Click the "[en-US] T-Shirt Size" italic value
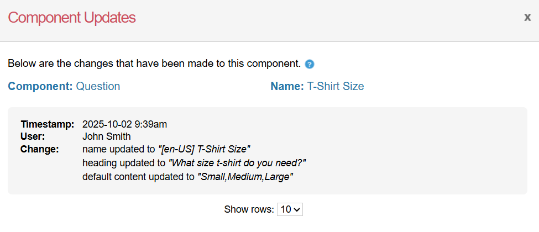 205,149
